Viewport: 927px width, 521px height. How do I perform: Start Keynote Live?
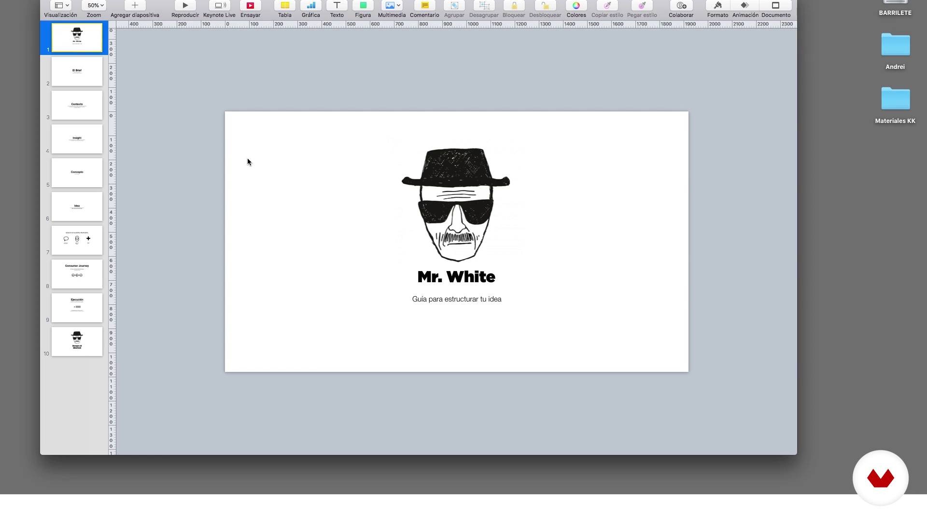pos(219,6)
